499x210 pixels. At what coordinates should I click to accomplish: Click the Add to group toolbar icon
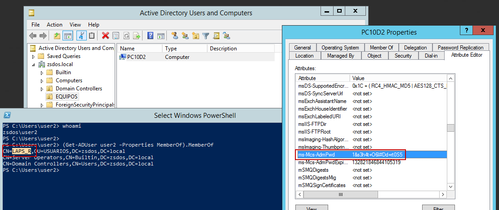[x=227, y=36]
